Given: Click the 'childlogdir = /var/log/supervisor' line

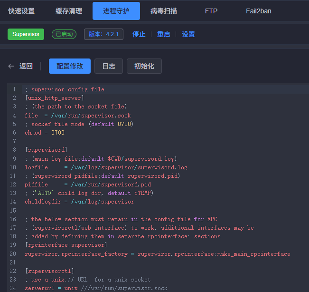Looking at the screenshot, I should pos(79,202).
